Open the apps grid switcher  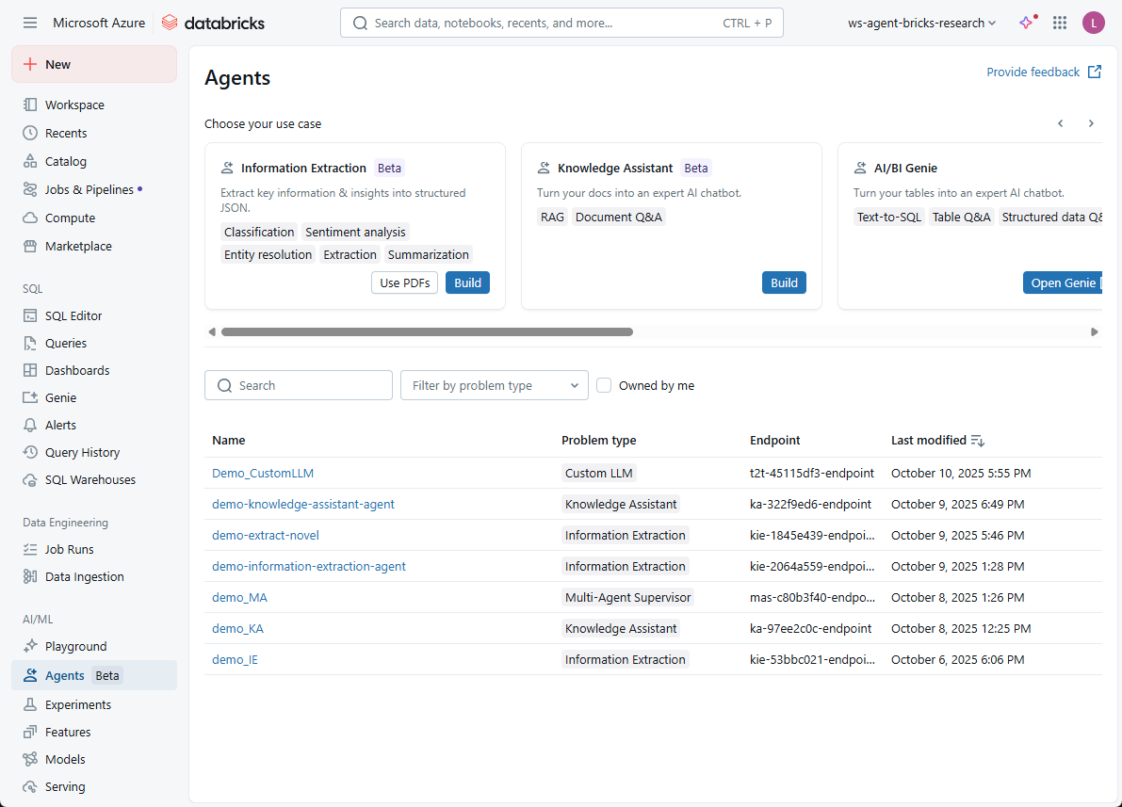pos(1060,23)
